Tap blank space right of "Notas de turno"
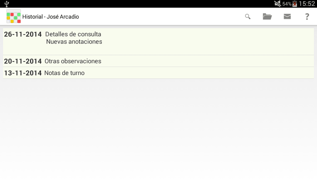317x186 pixels. 198,73
